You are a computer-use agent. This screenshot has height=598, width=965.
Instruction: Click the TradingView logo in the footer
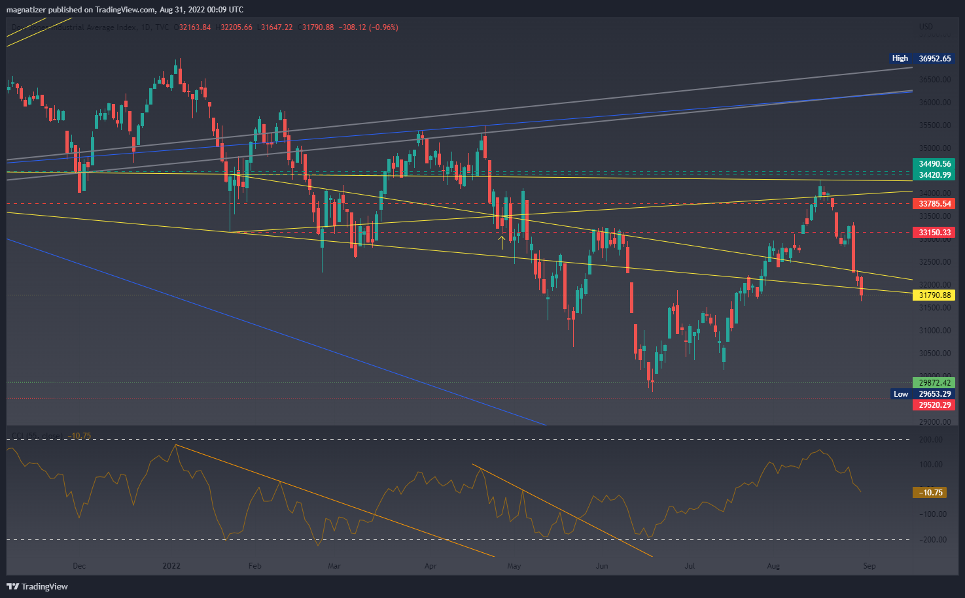coord(37,586)
